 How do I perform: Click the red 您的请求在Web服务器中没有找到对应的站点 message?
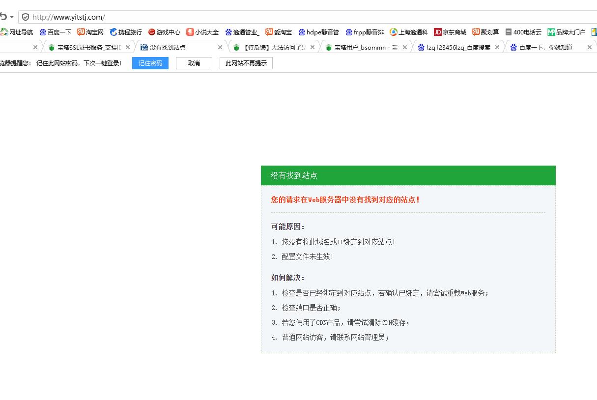[345, 200]
